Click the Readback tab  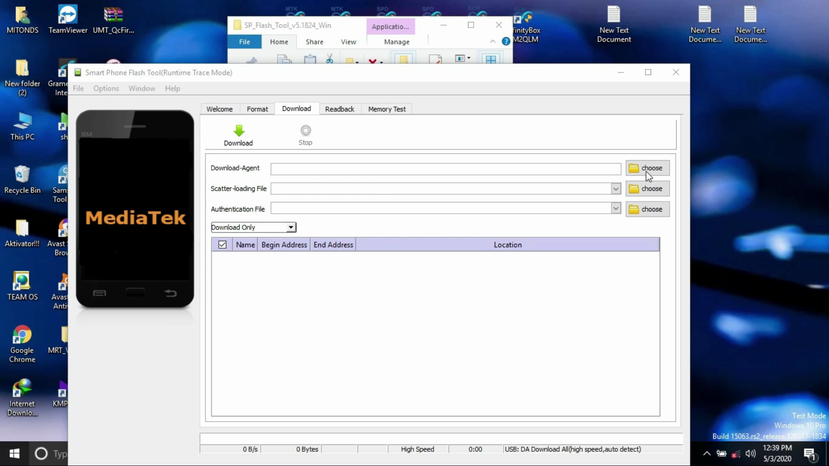339,109
